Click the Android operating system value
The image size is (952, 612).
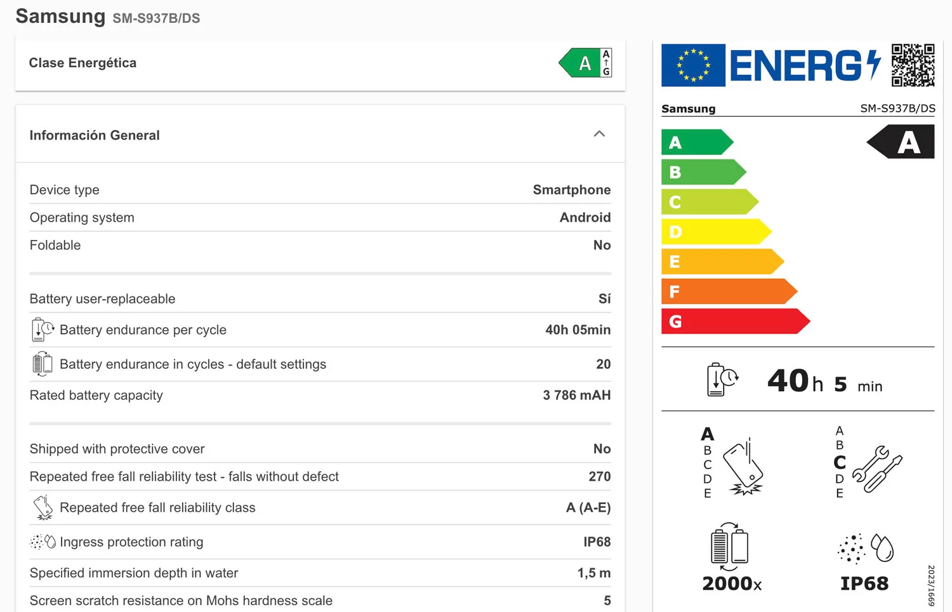585,218
